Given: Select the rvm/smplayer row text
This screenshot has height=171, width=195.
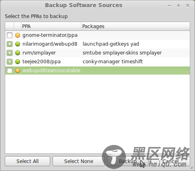Looking at the screenshot, I should (39, 53).
